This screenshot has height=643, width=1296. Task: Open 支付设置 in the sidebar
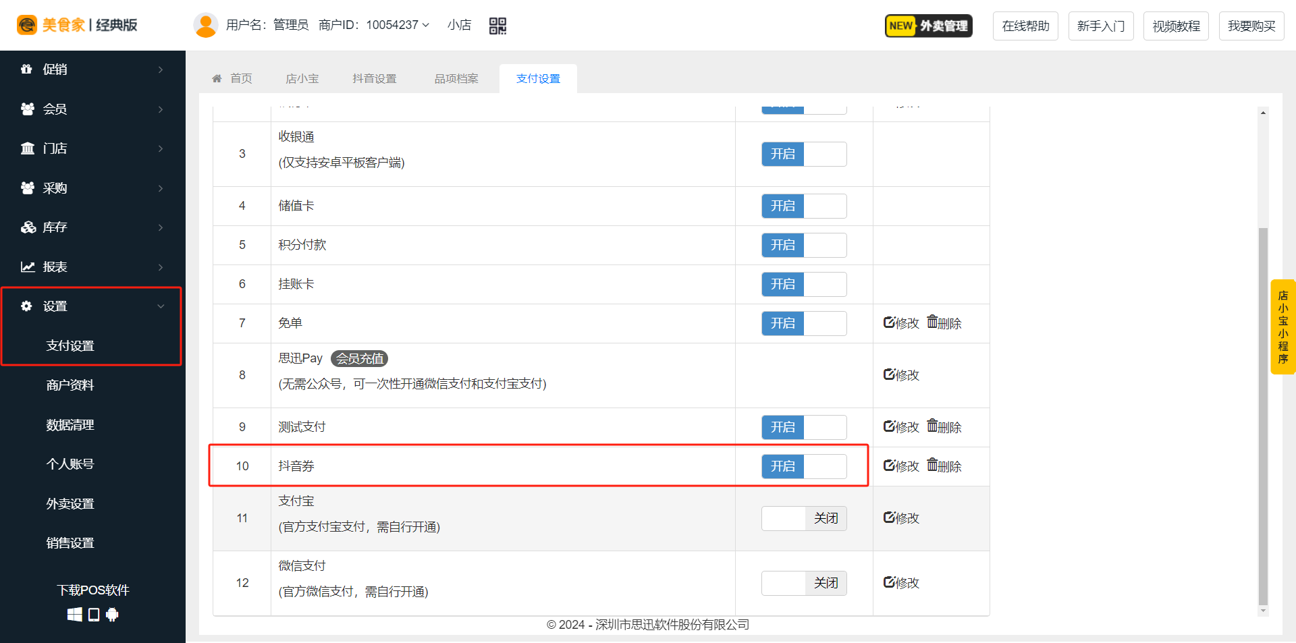70,346
